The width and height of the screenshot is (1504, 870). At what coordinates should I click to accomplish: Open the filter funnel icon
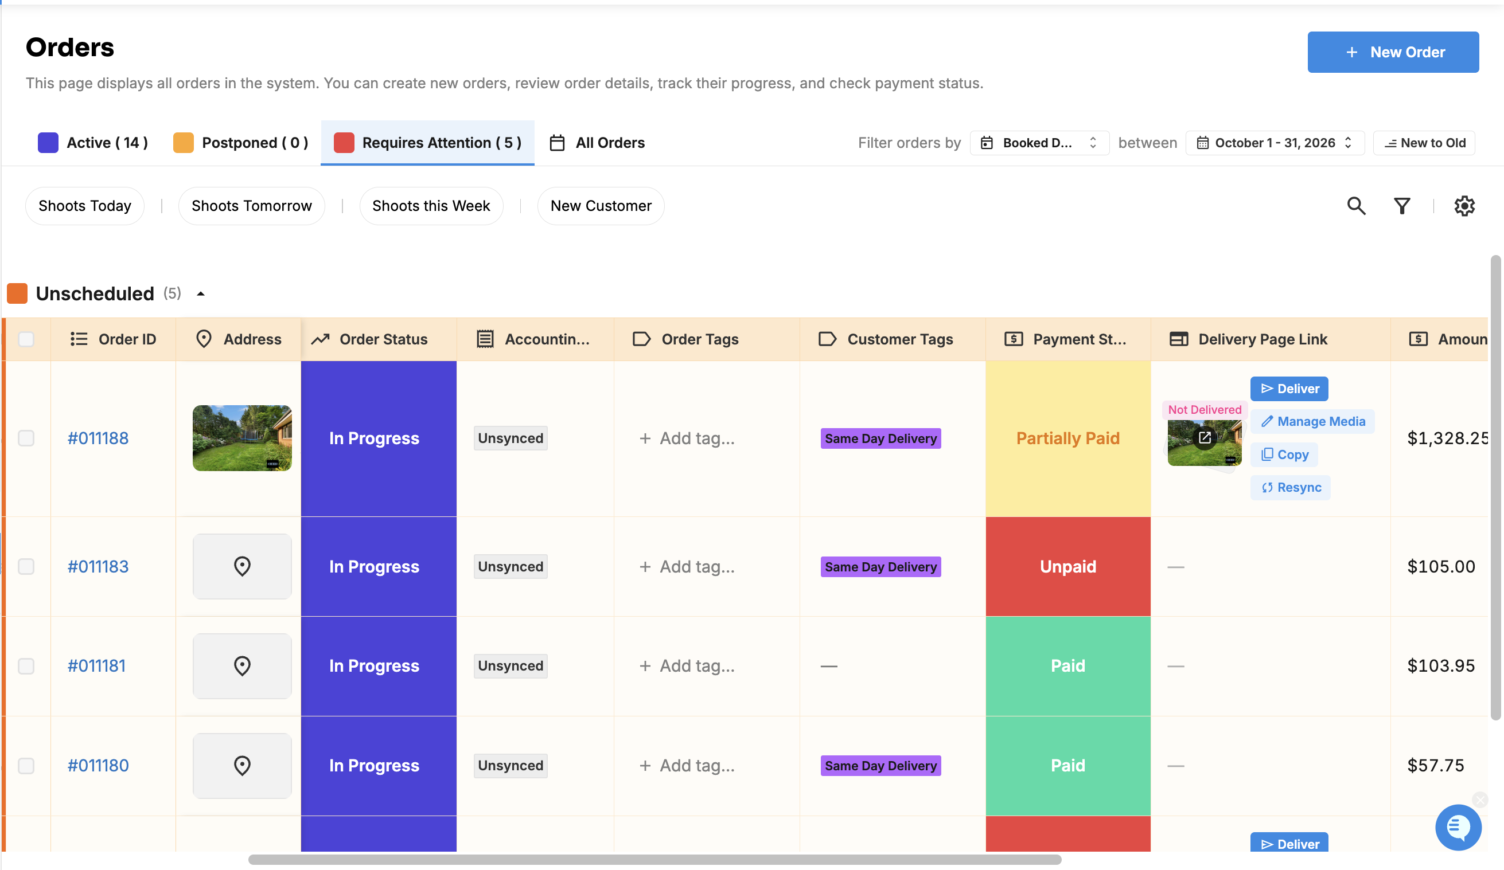point(1402,206)
